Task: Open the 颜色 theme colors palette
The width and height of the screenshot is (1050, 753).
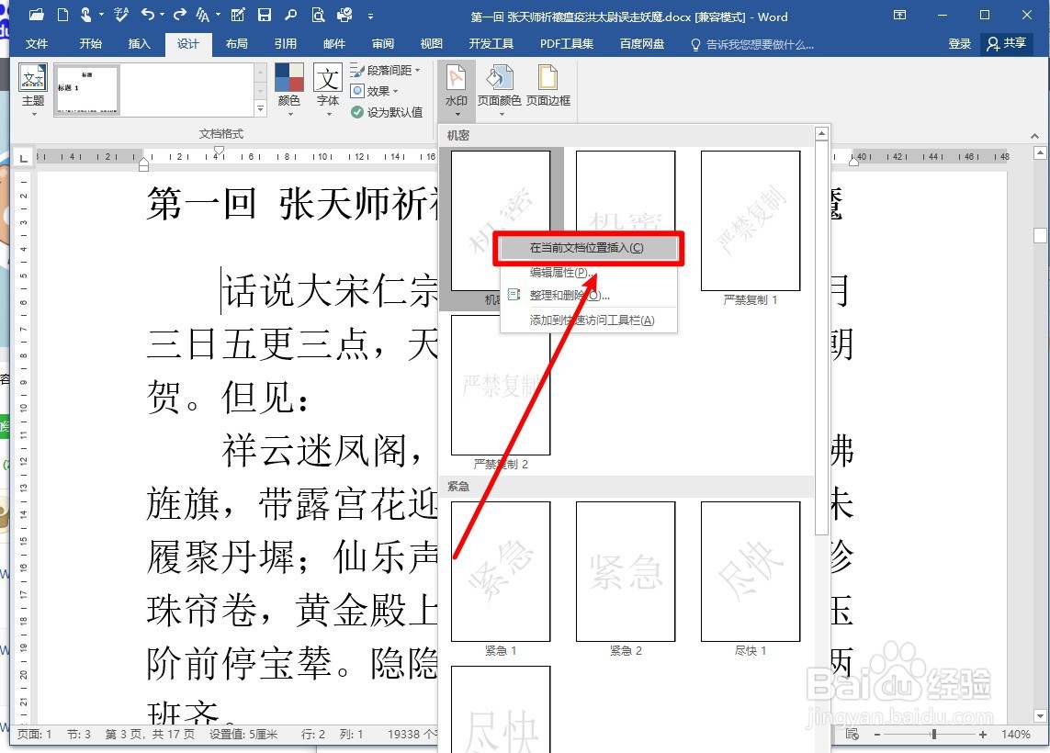Action: (288, 90)
